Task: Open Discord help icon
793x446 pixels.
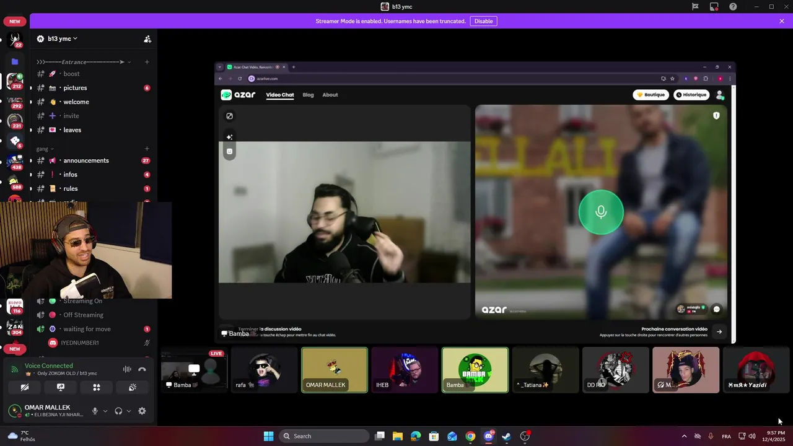Action: tap(733, 7)
